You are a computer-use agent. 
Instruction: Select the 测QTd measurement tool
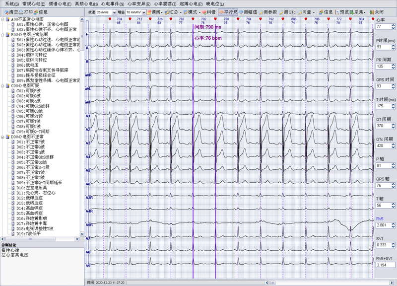pos(287,12)
